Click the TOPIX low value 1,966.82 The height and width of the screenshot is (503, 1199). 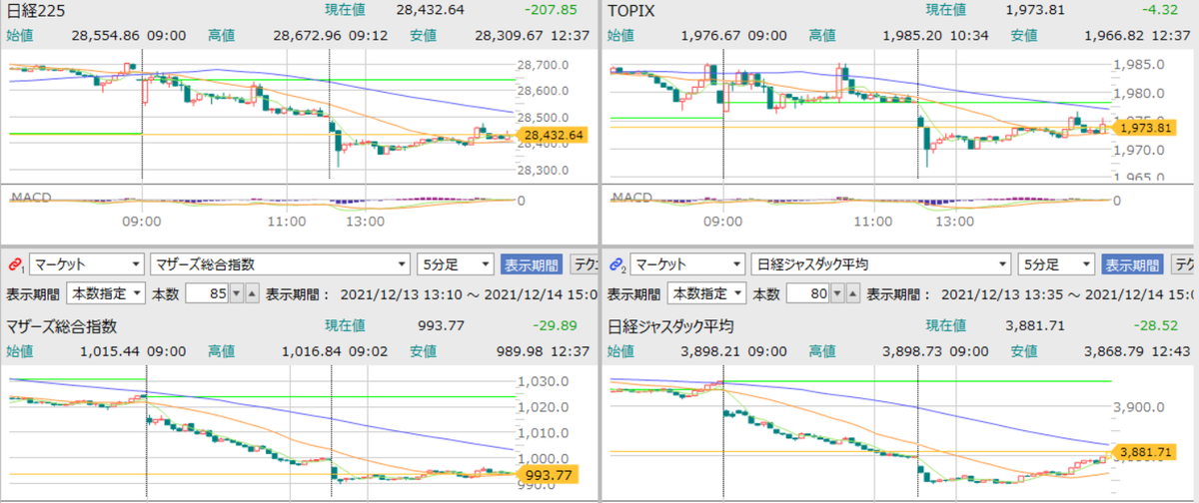[1114, 34]
